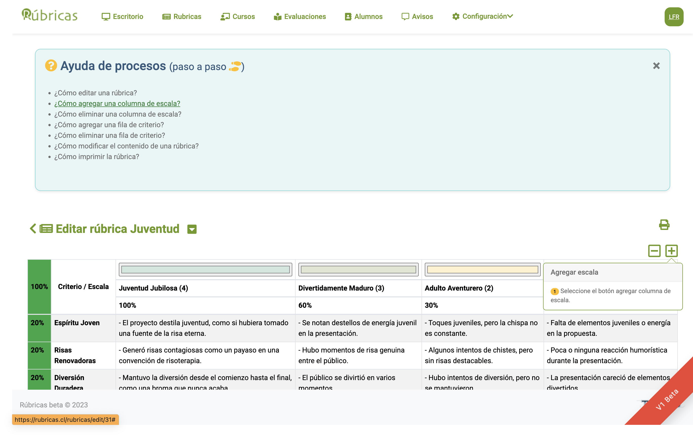The image size is (693, 439).
Task: Go to the Evaluaciones section
Action: [300, 16]
